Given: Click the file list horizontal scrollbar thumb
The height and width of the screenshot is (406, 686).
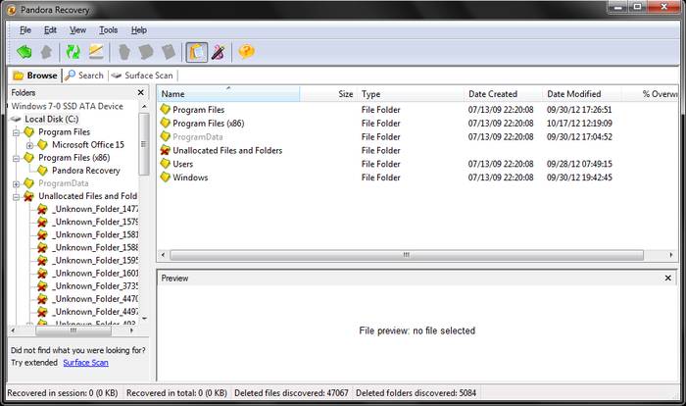Looking at the screenshot, I should click(x=407, y=254).
